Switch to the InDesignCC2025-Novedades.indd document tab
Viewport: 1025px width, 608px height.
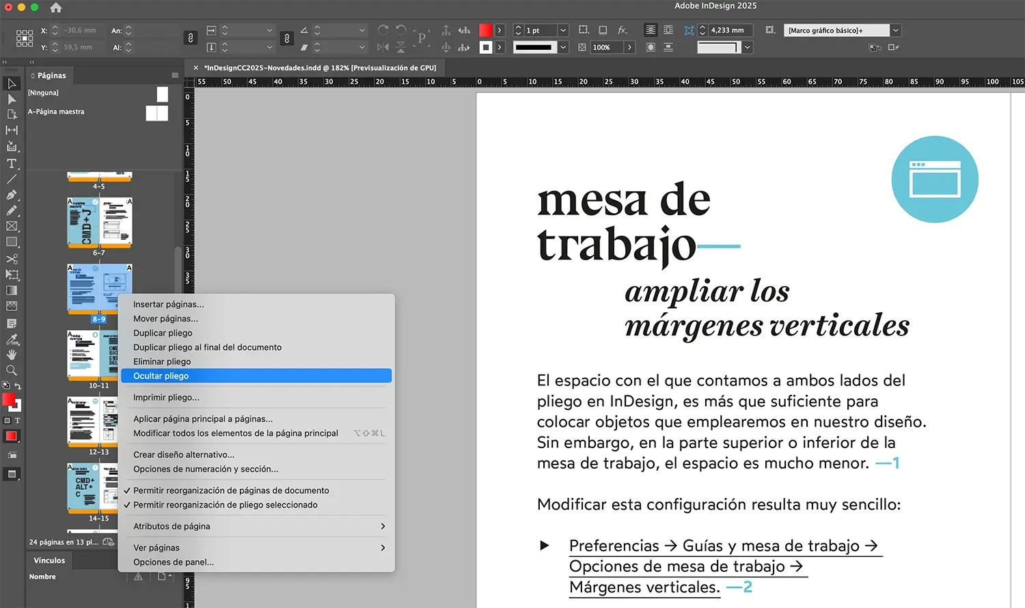click(x=319, y=68)
